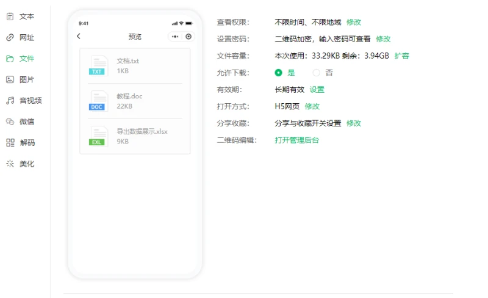Viewport: 488px width, 298px height.
Task: Click the 音视频 music note icon
Action: coord(10,101)
